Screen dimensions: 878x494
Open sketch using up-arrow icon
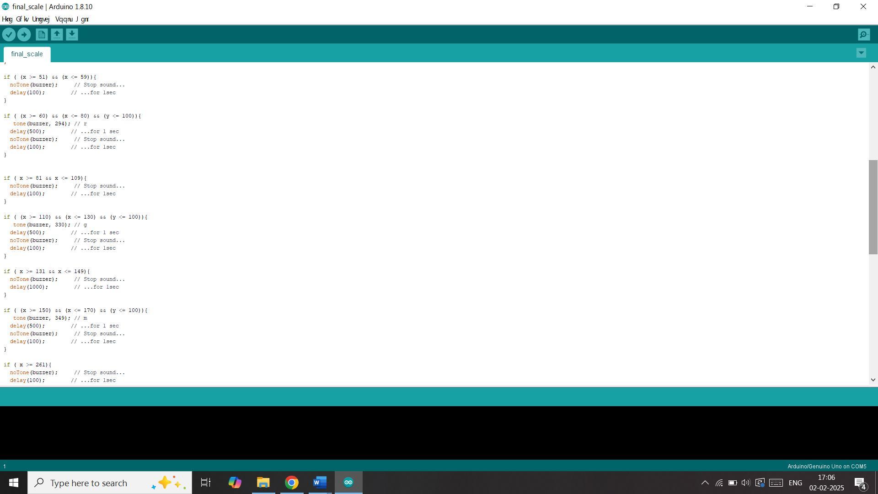pos(57,35)
